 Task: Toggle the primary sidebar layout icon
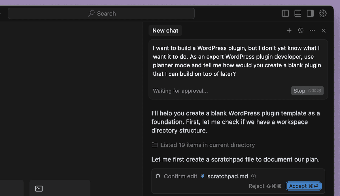pyautogui.click(x=285, y=13)
